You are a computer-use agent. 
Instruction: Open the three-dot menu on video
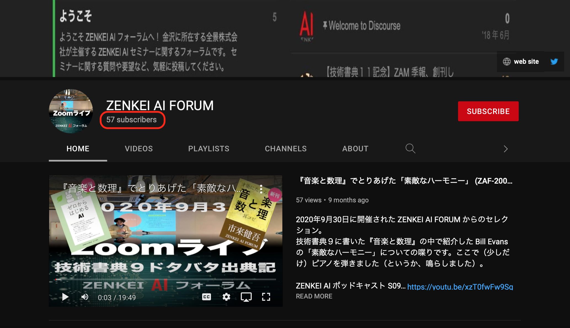tap(261, 189)
